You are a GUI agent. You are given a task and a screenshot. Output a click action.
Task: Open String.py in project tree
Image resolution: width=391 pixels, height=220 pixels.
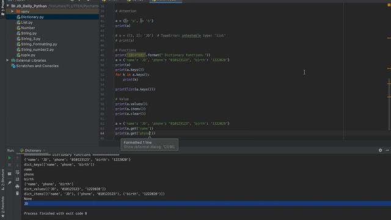pos(29,33)
